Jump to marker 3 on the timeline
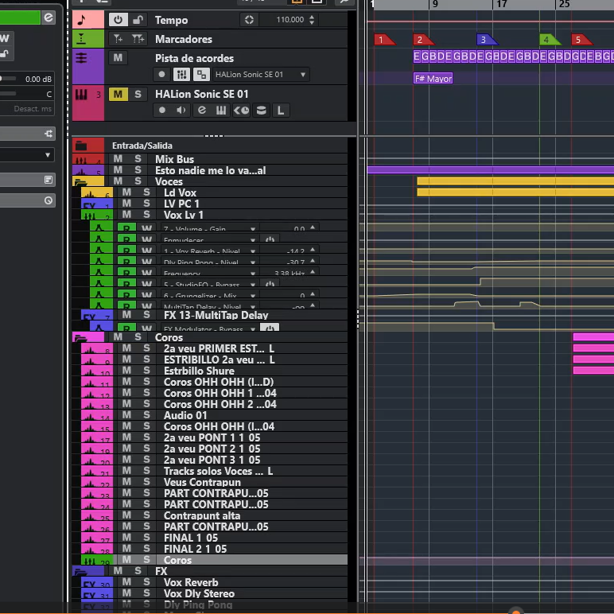The image size is (614, 614). click(x=483, y=40)
